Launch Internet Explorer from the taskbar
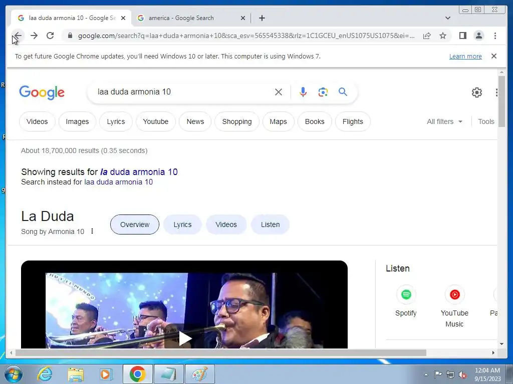 [45, 374]
